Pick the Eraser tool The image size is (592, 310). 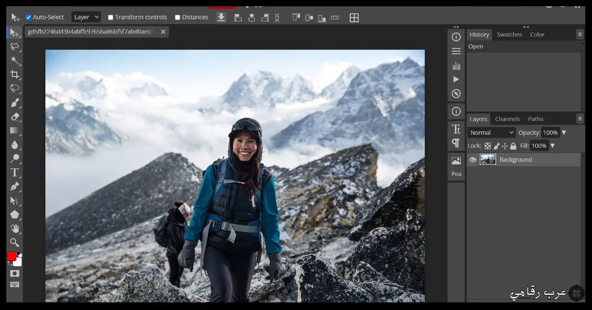coord(15,117)
